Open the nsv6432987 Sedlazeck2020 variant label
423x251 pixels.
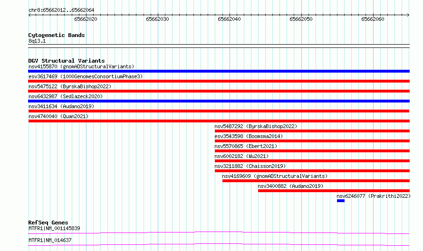(66, 96)
